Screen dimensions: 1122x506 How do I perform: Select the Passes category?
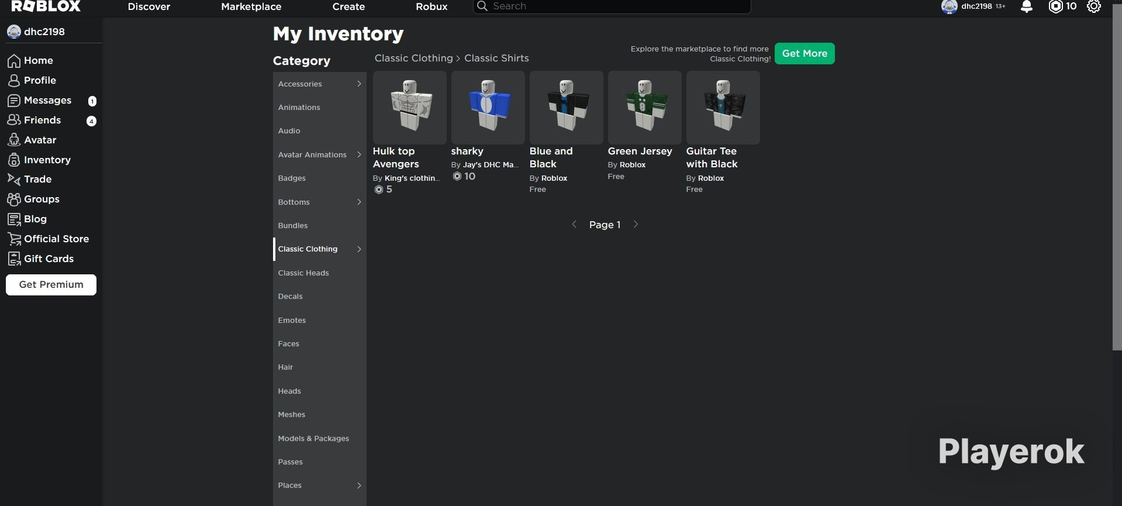tap(320, 462)
